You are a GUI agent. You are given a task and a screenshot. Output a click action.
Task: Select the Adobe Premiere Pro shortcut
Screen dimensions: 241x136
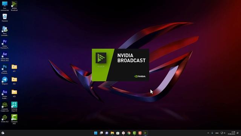[5, 44]
